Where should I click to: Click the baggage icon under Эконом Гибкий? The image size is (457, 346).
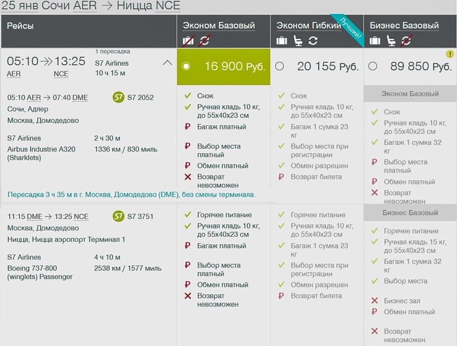click(282, 41)
